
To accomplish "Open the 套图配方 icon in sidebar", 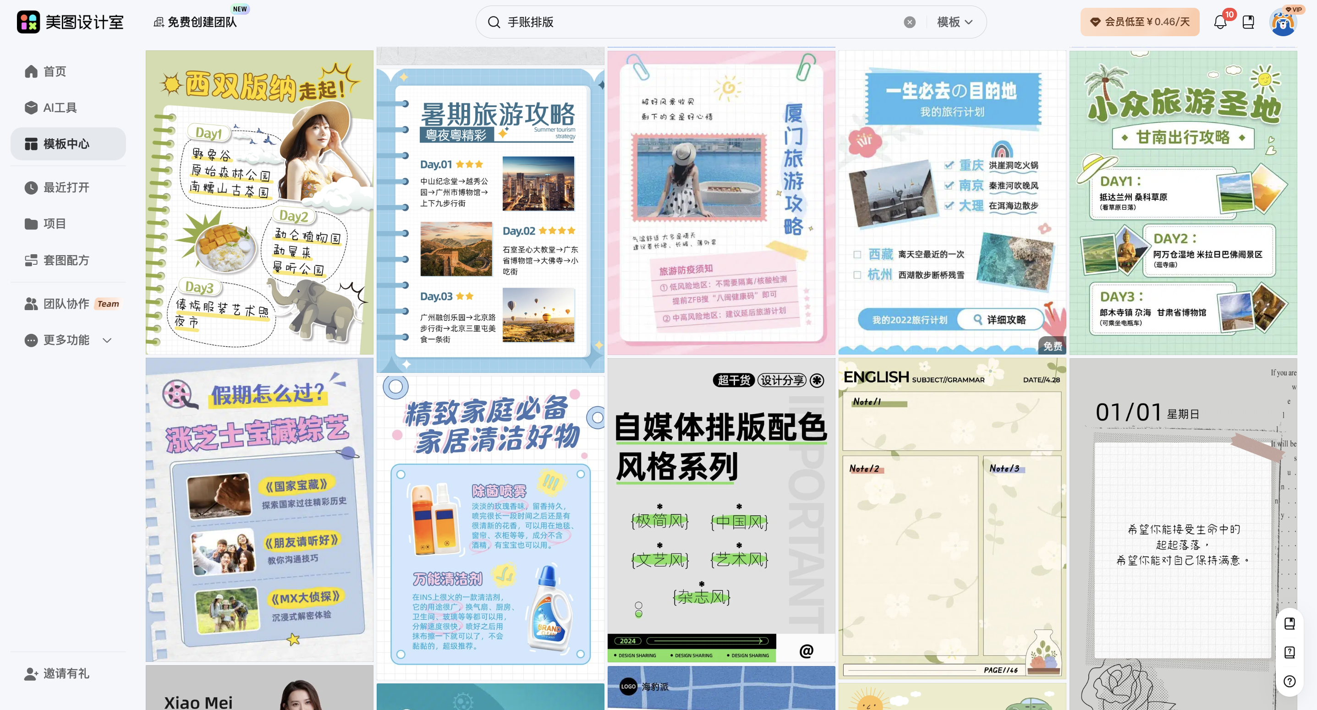I will coord(31,260).
